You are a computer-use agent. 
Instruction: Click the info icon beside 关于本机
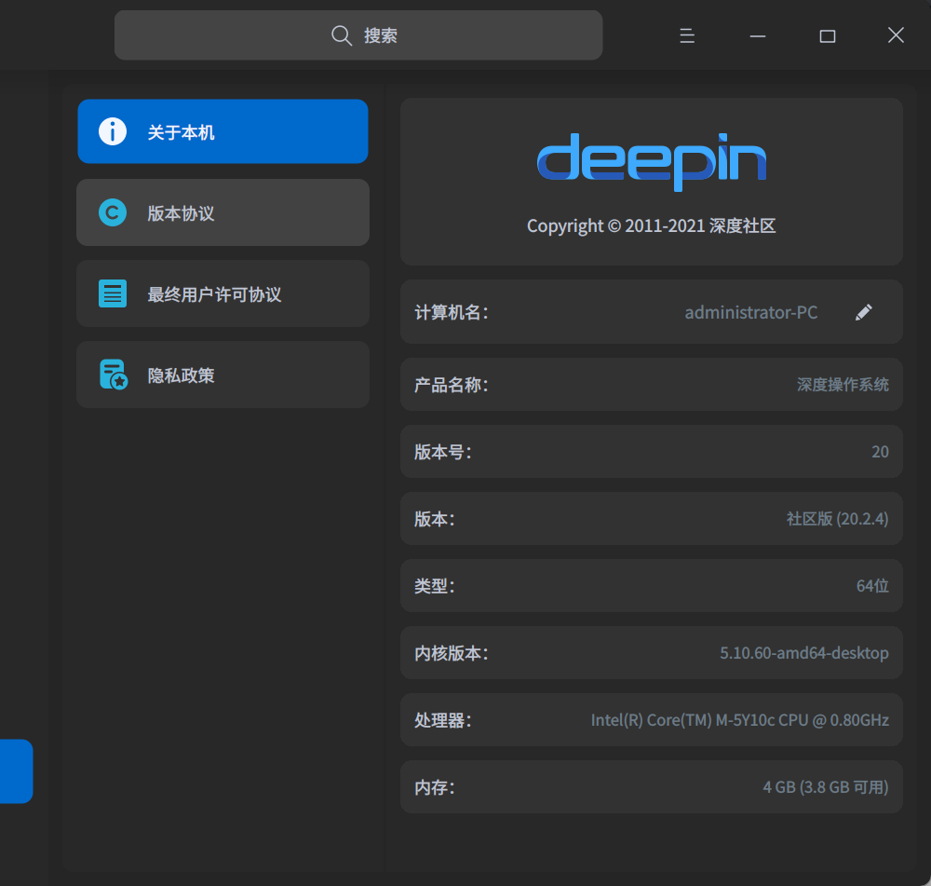[113, 132]
